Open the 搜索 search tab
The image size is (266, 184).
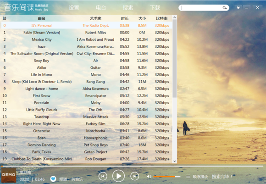pos(128,8)
